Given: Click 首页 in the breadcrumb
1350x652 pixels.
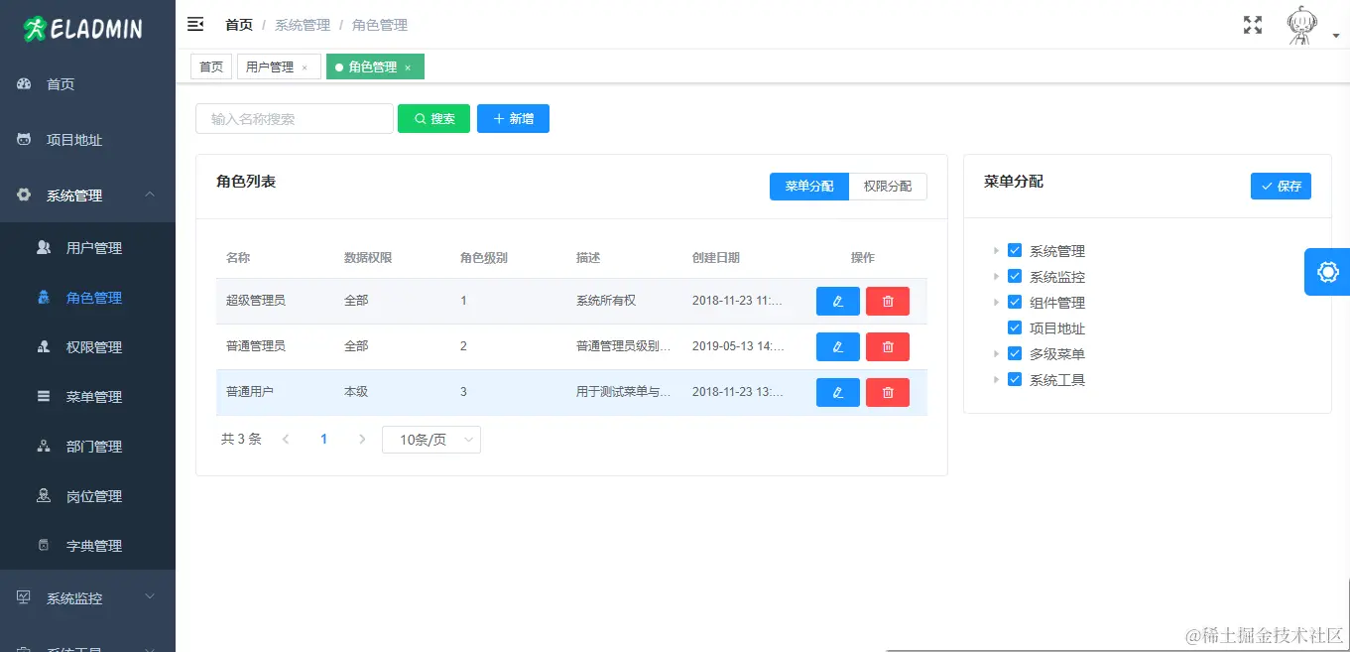Looking at the screenshot, I should 239,25.
